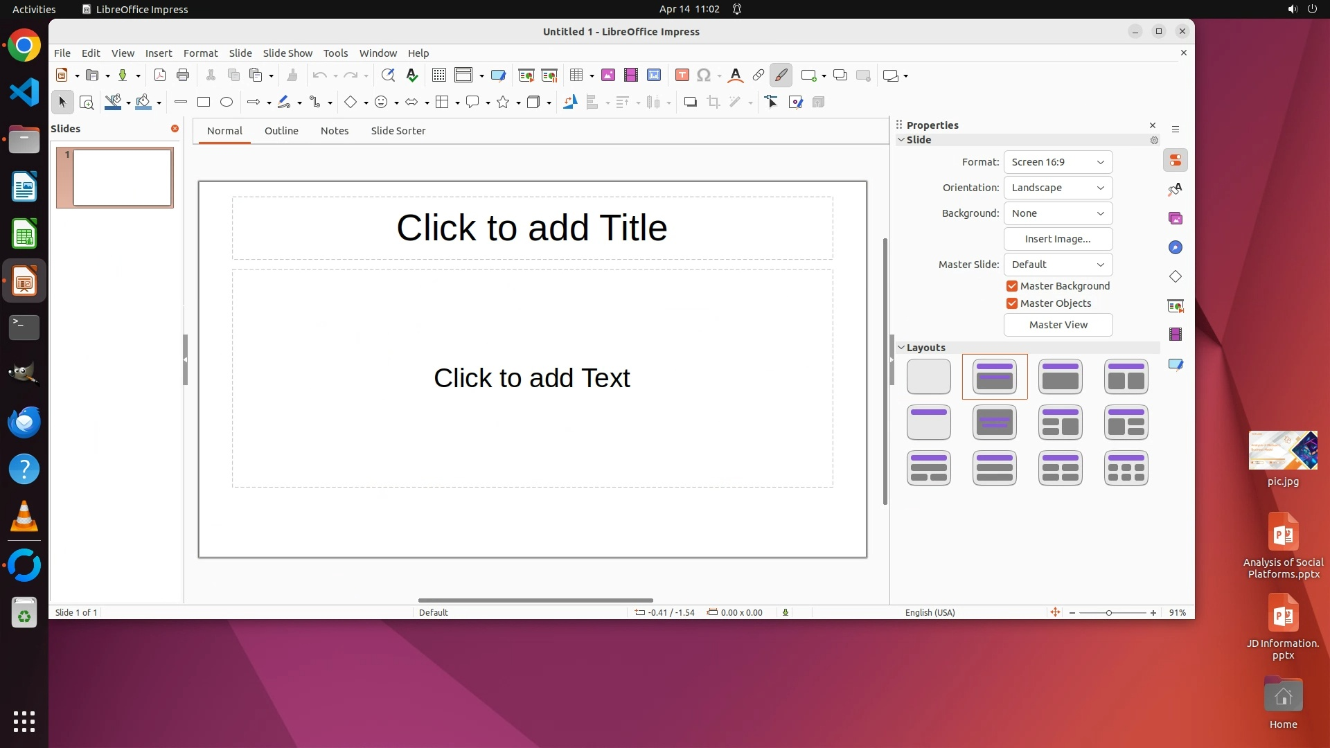Toggle the Crop Image toolbar button
The width and height of the screenshot is (1330, 748).
tap(713, 103)
